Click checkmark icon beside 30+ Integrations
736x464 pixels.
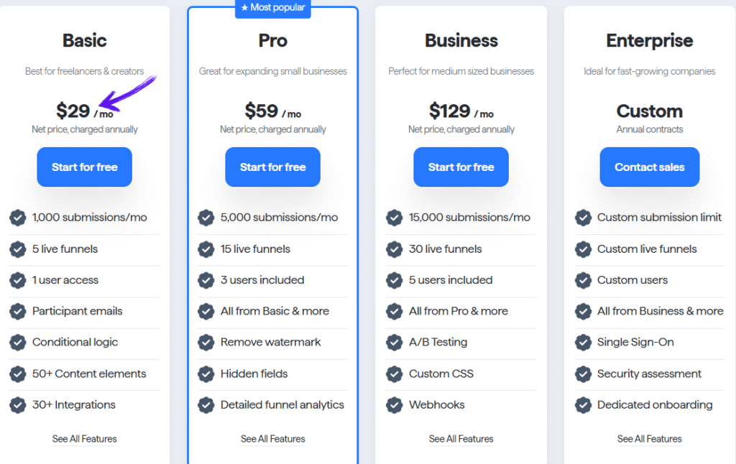[x=18, y=405]
